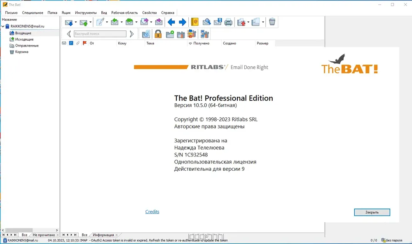Collapse the RAIKKONEN5@mail.ru account tree
The image size is (412, 244).
pyautogui.click(x=3, y=26)
